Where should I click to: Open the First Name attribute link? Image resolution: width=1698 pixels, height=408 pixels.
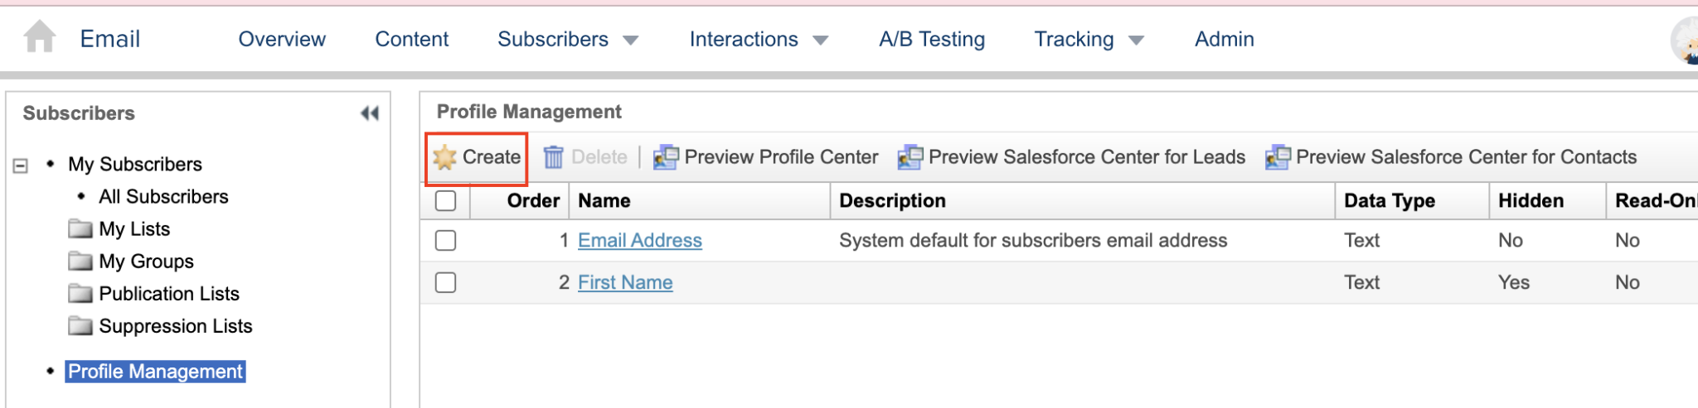tap(625, 282)
